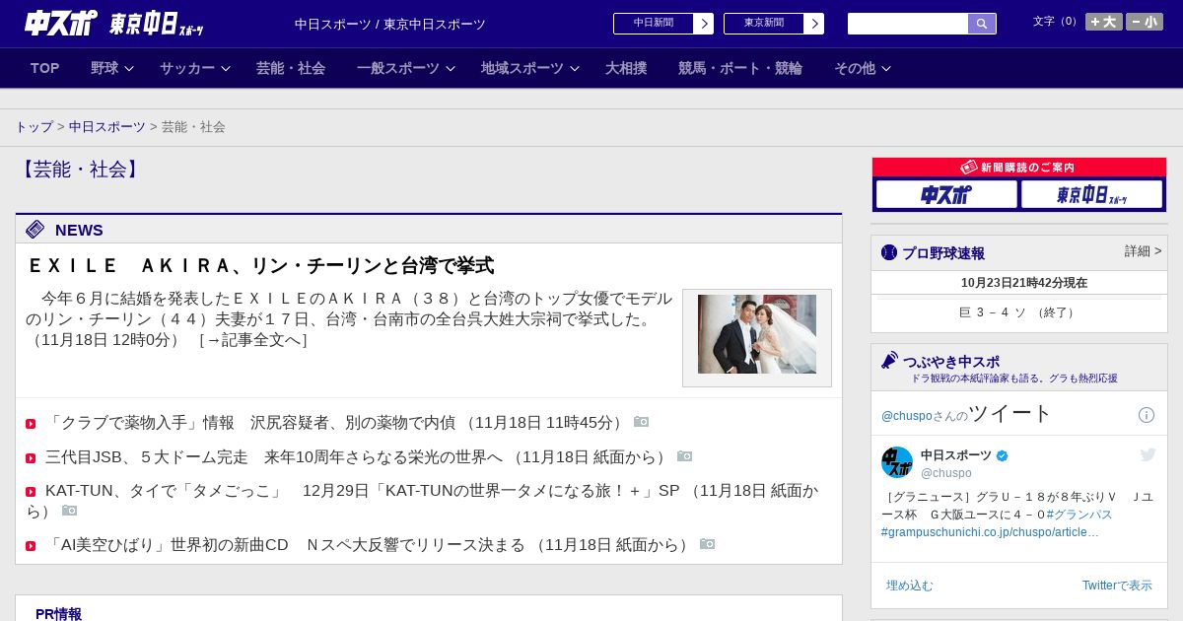Click 中日スポーツ breadcrumb link
This screenshot has height=621, width=1183.
click(107, 127)
